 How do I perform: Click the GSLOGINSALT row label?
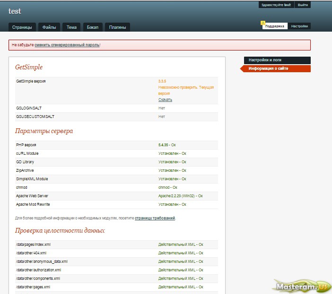tap(29, 108)
